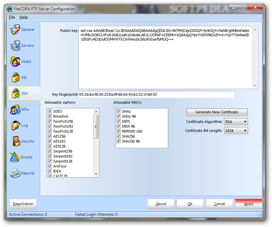Image resolution: width=272 pixels, height=227 pixels.
Task: Toggle the IDEA cipher checkbox
Action: click(50, 171)
